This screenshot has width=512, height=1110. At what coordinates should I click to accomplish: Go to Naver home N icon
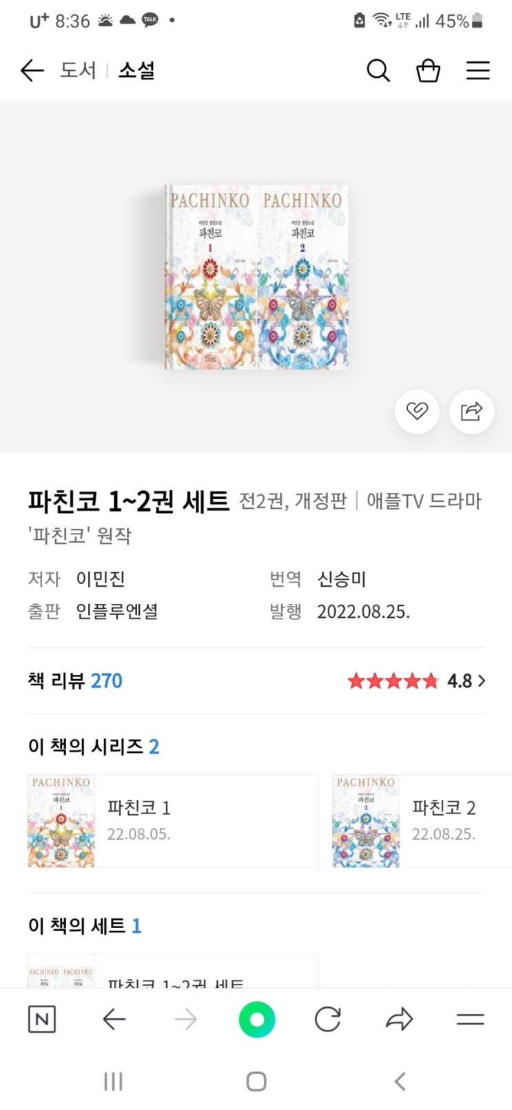(x=42, y=1019)
